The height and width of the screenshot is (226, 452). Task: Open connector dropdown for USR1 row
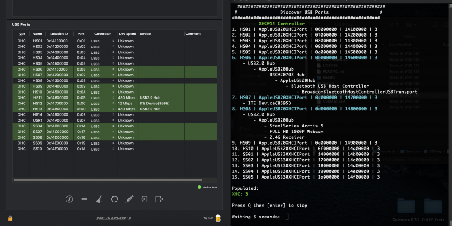click(x=103, y=121)
